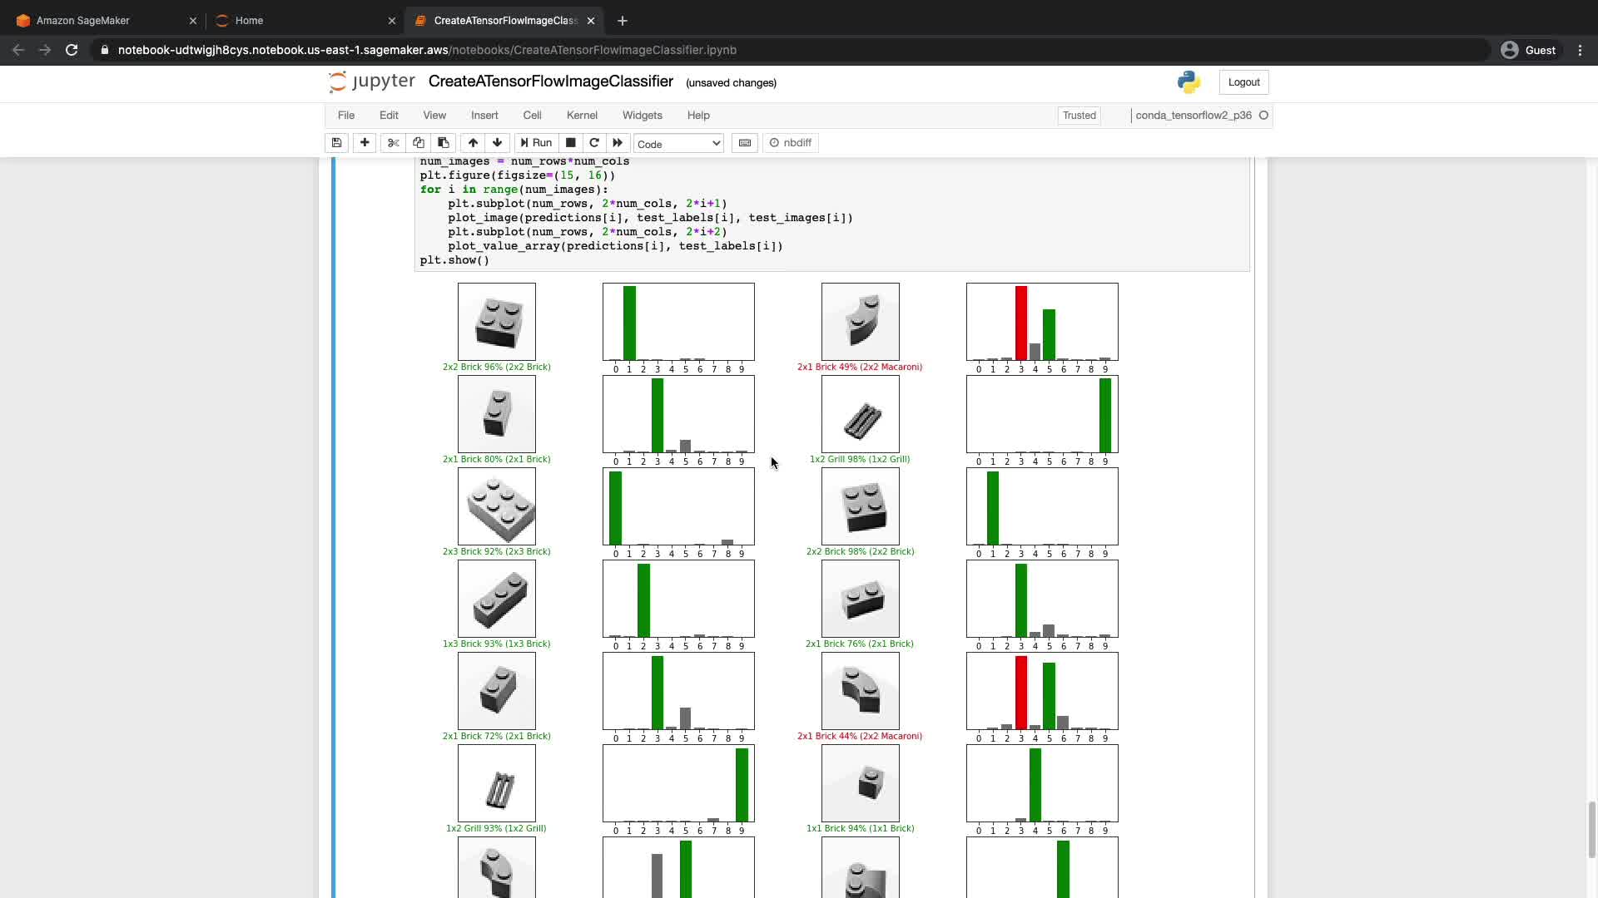This screenshot has width=1598, height=898.
Task: Click the Run button
Action: (x=536, y=143)
